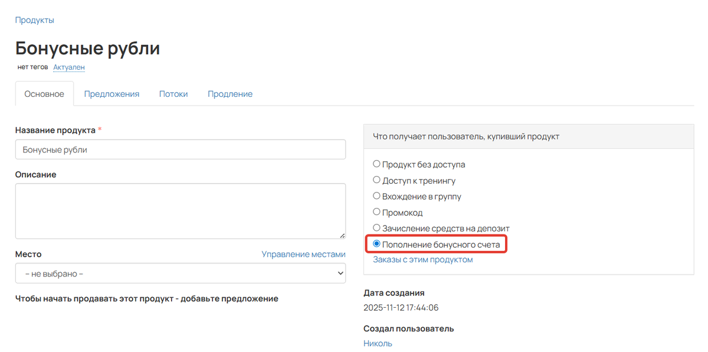Click the product name input field
708x352 pixels.
(x=180, y=149)
